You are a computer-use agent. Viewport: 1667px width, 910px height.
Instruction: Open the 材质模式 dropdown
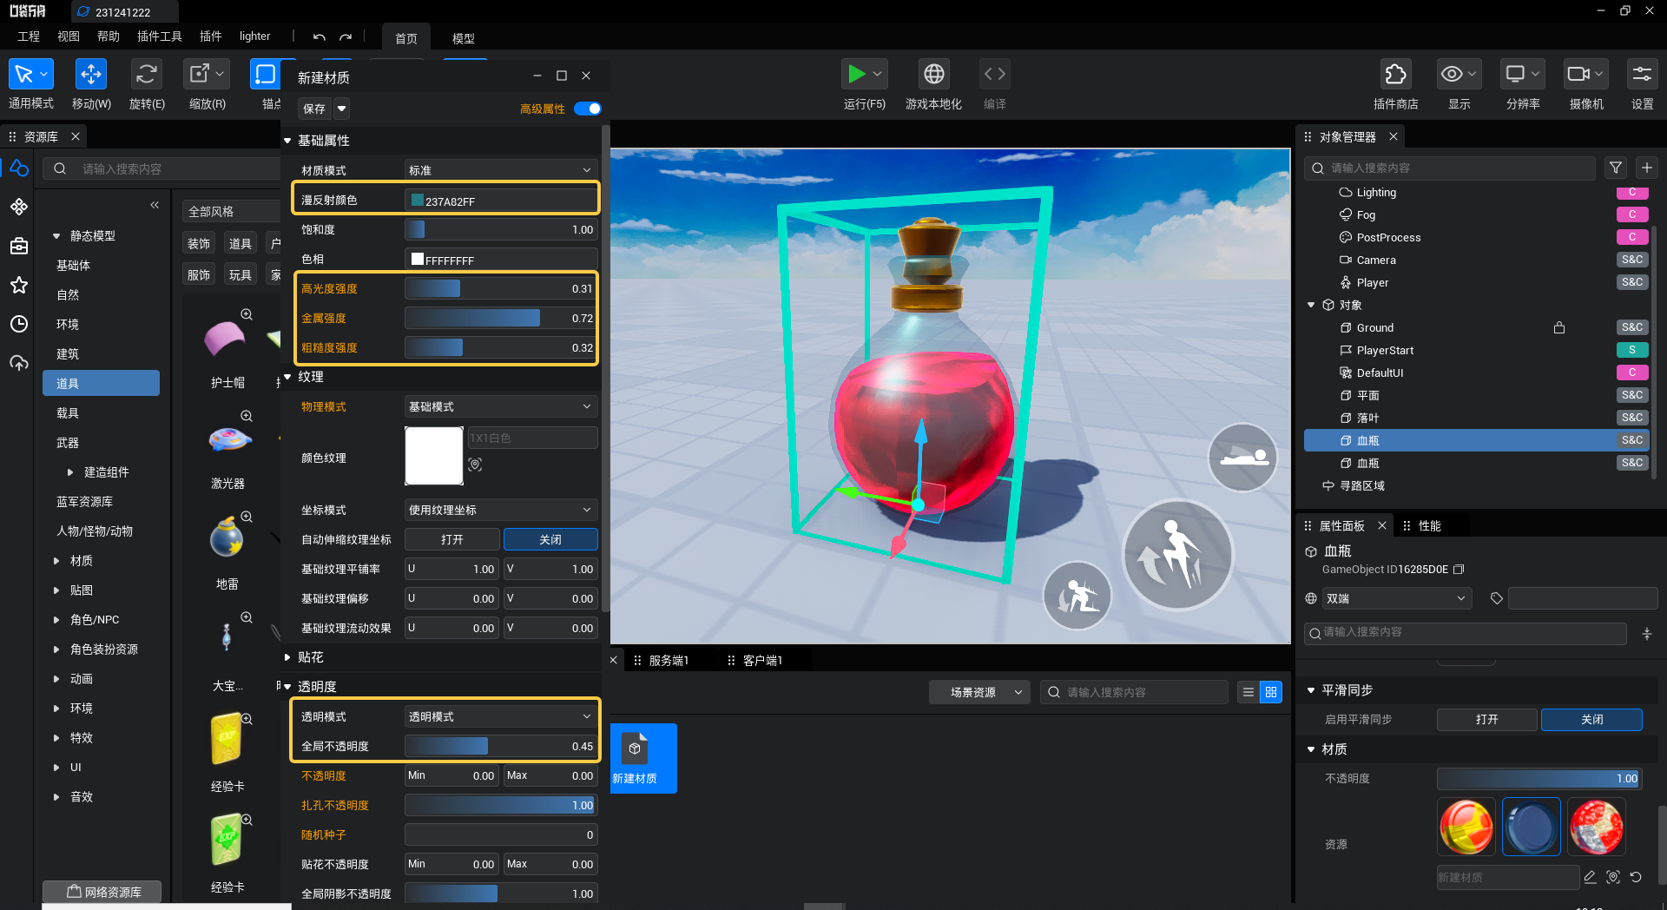(x=501, y=170)
